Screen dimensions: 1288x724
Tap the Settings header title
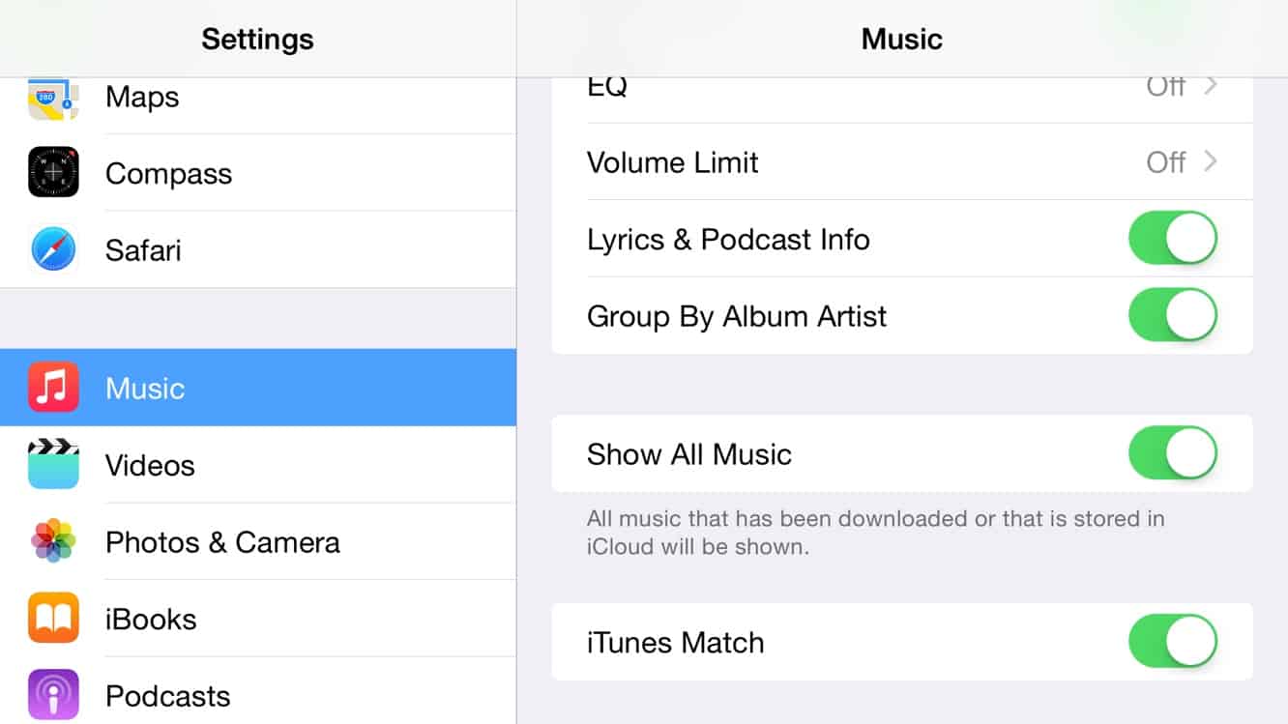tap(257, 40)
